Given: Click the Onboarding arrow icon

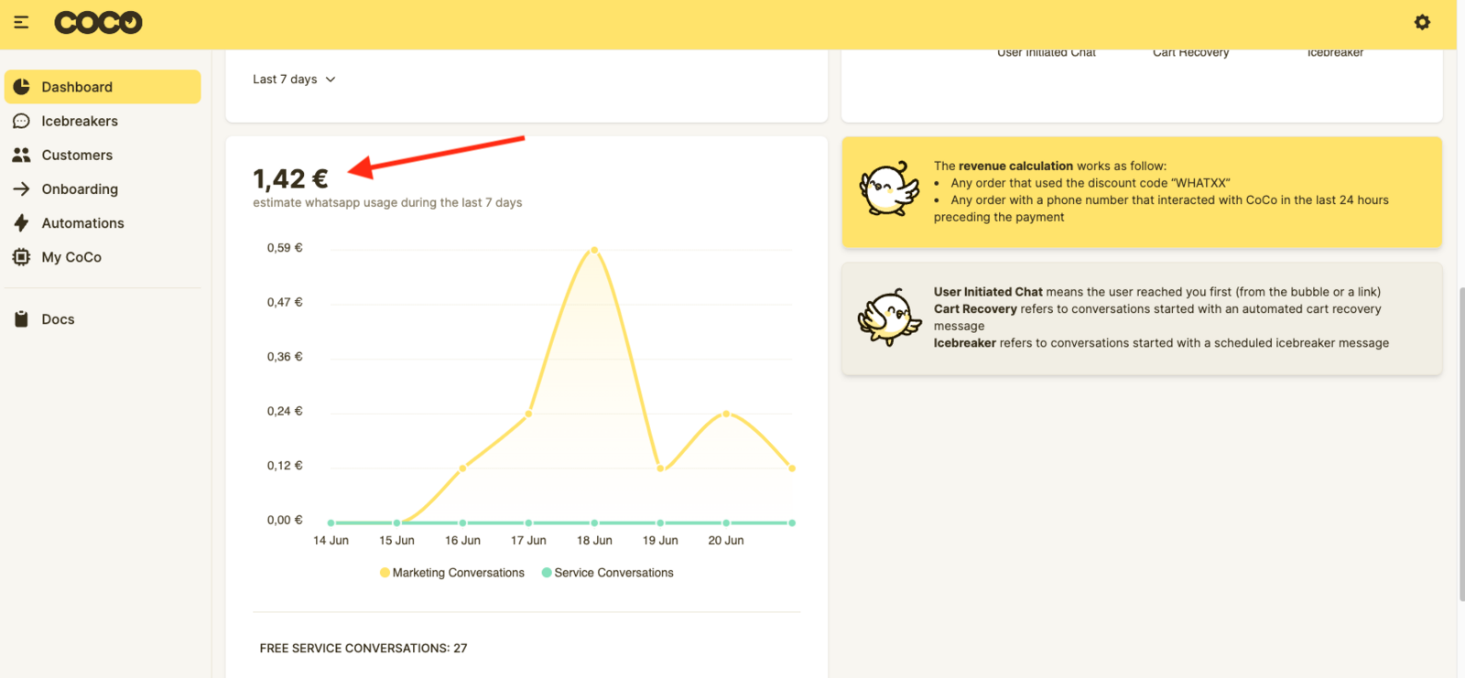Looking at the screenshot, I should coord(21,189).
